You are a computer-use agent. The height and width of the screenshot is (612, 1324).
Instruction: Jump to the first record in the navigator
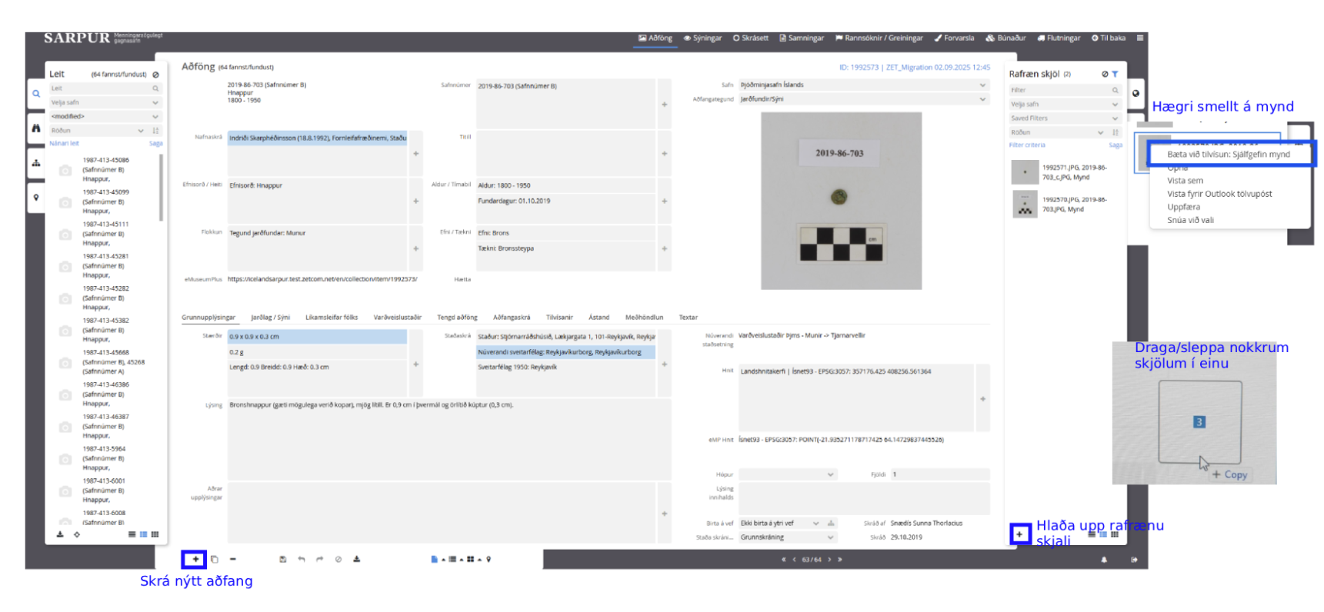(783, 560)
